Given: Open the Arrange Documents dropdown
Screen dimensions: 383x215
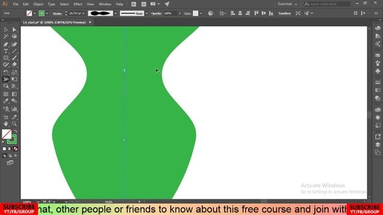Looking at the screenshot, I should 155,4.
